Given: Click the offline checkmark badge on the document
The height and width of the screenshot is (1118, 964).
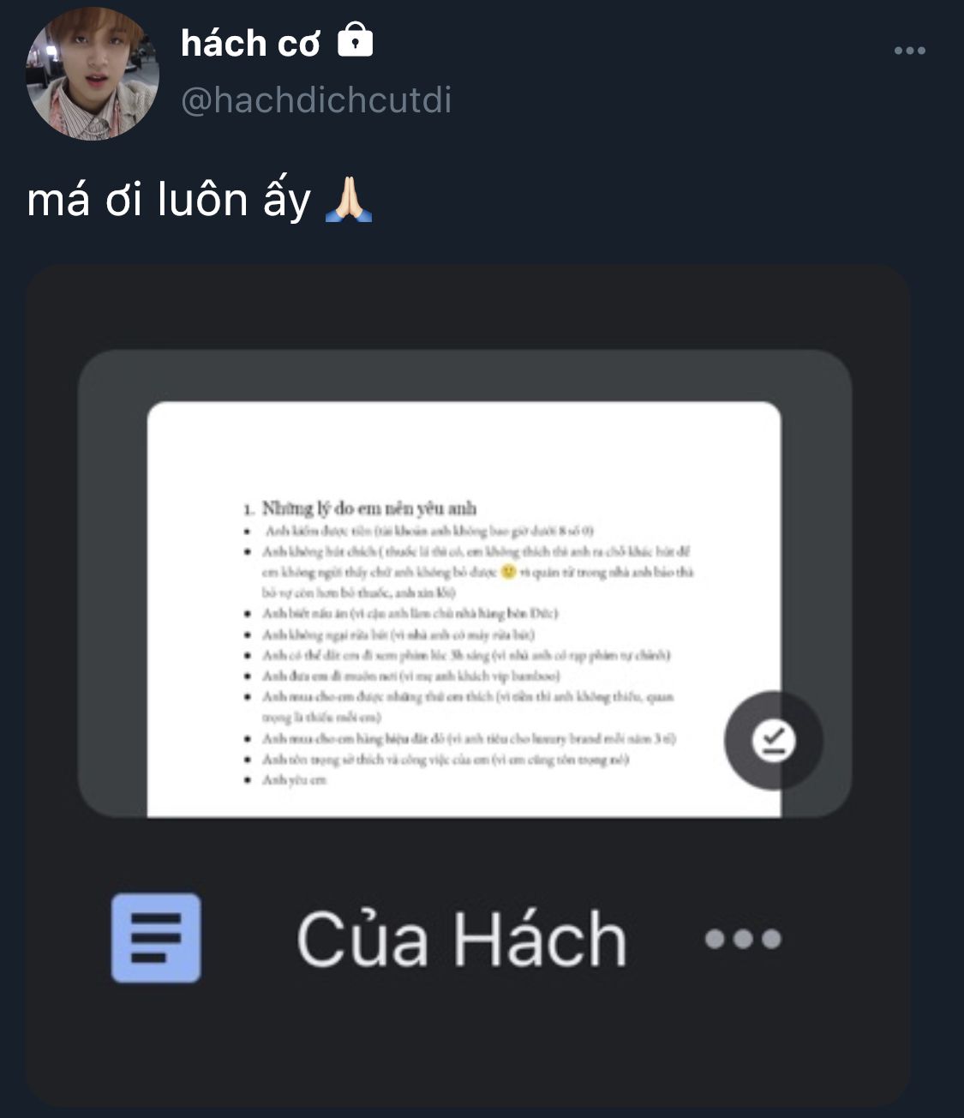Looking at the screenshot, I should pos(773,741).
